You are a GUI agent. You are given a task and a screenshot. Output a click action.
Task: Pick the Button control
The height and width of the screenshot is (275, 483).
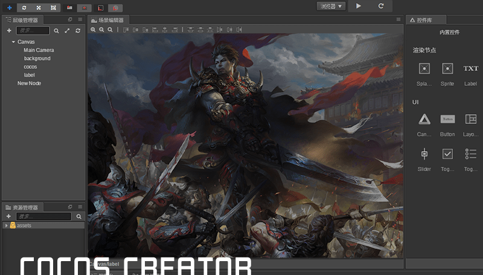pyautogui.click(x=447, y=119)
